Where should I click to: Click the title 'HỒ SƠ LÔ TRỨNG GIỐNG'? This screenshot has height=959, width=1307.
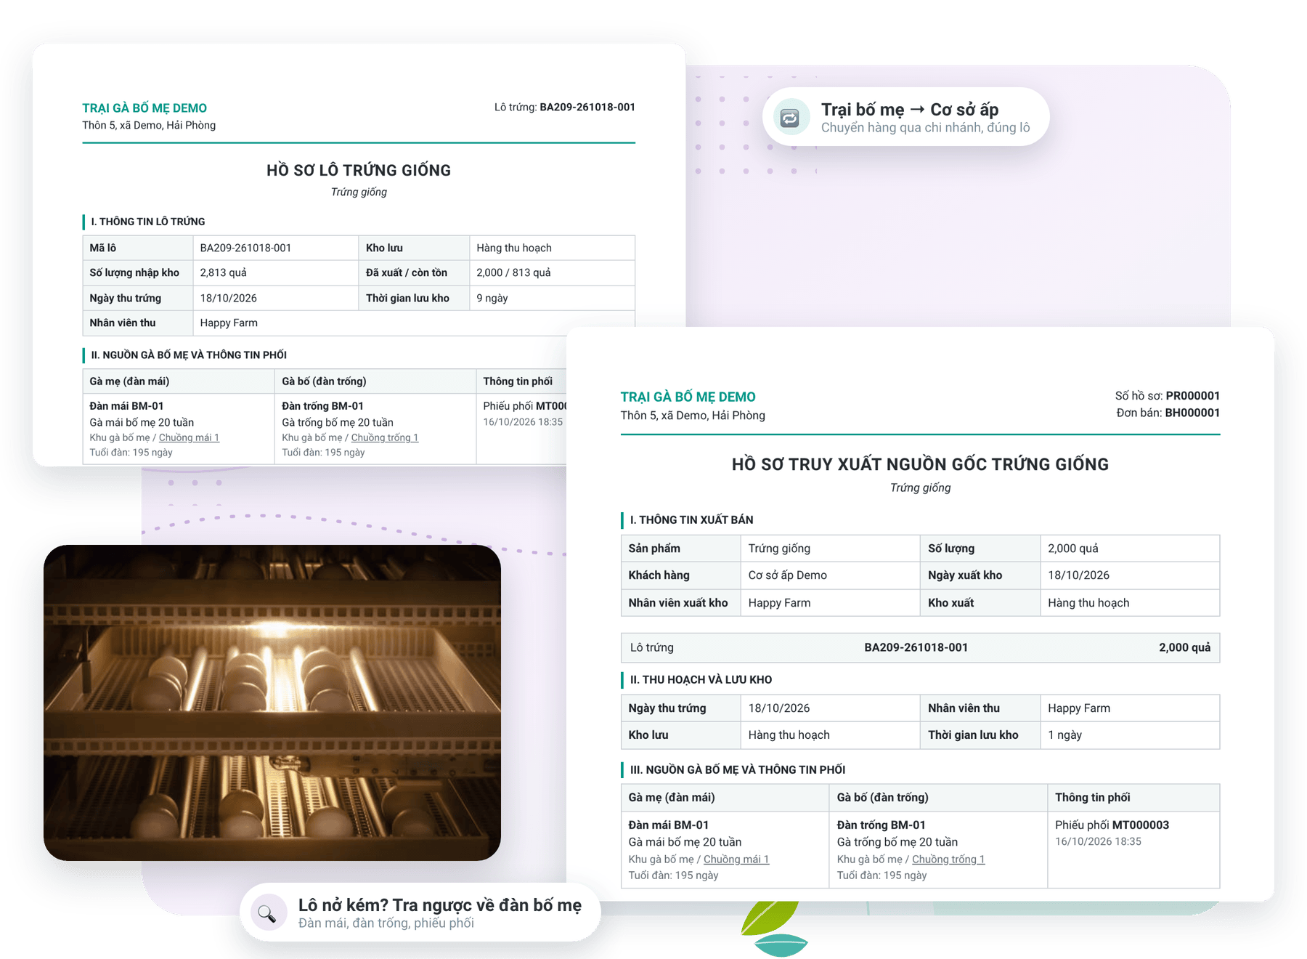tap(359, 170)
